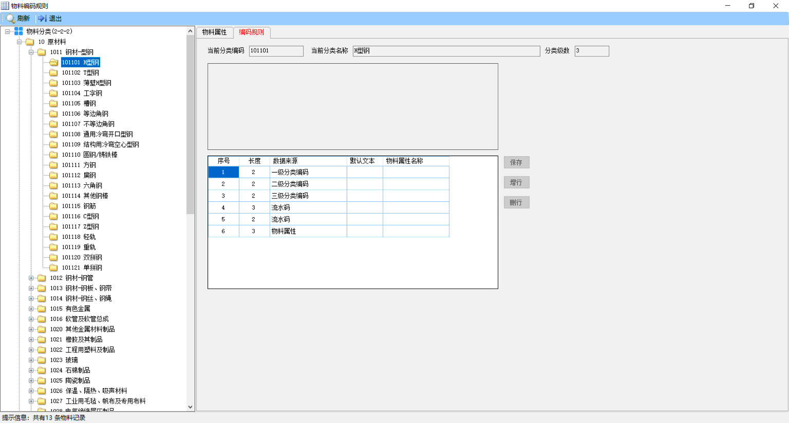The height and width of the screenshot is (423, 789).
Task: Collapse the 物料分类 root node
Action: coord(7,31)
